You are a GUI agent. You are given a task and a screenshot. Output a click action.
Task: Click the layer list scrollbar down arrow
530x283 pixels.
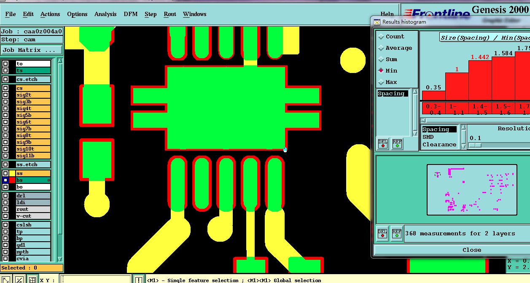tap(59, 259)
